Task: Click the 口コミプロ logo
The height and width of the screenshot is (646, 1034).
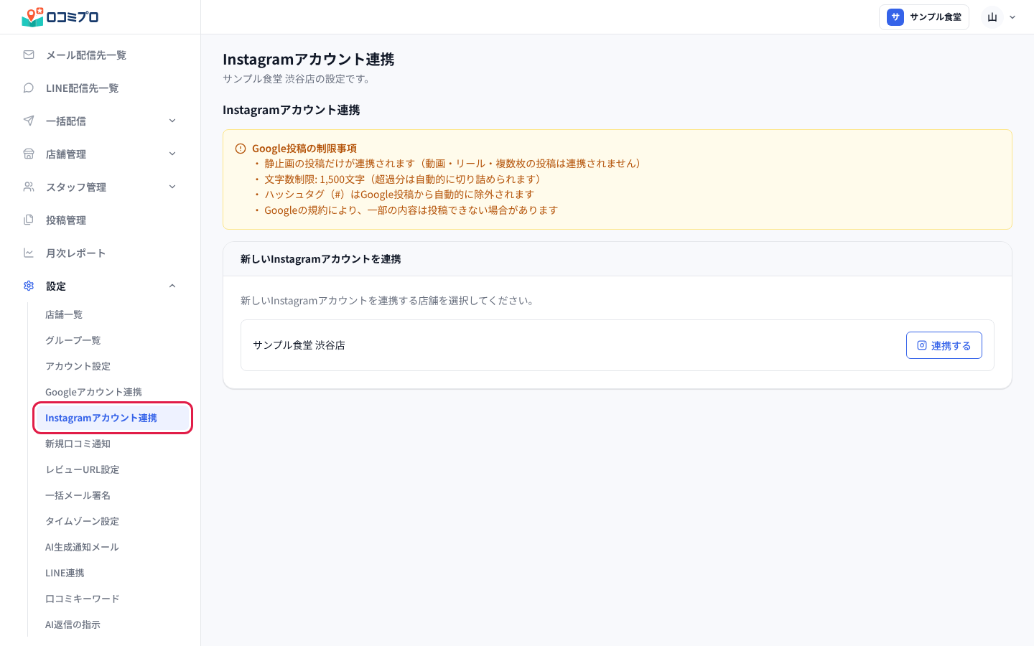Action: (60, 17)
